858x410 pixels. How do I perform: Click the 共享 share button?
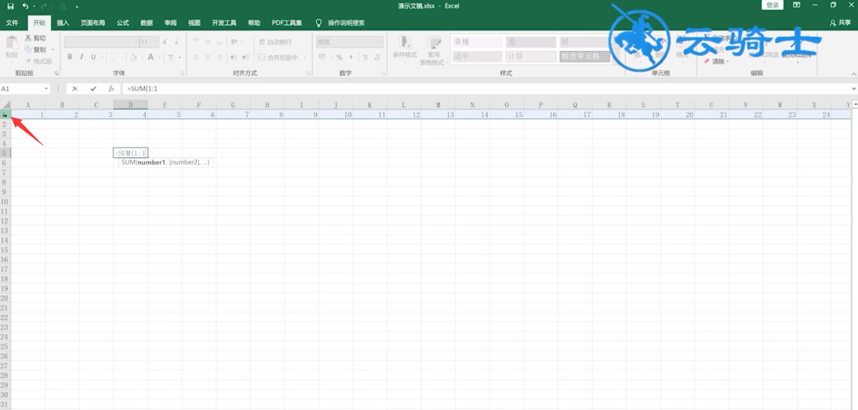pos(840,23)
